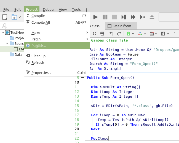Select Refresh in the Project menu
Screen dimensions: 179x143
(x=57, y=62)
